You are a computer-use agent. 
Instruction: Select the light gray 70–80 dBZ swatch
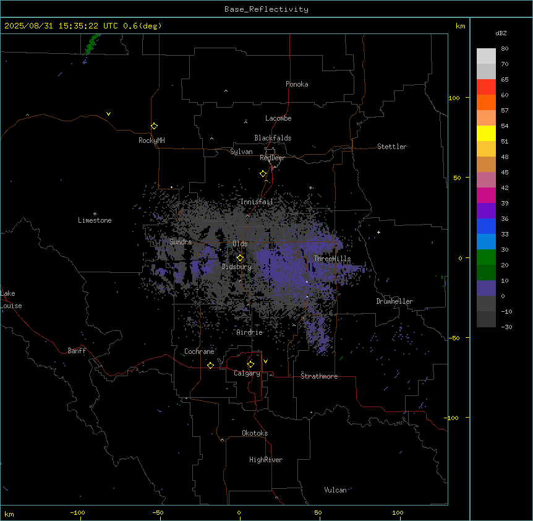(486, 56)
